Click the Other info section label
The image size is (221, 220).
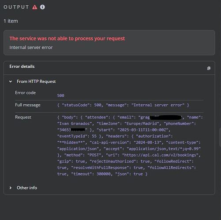pos(27,188)
